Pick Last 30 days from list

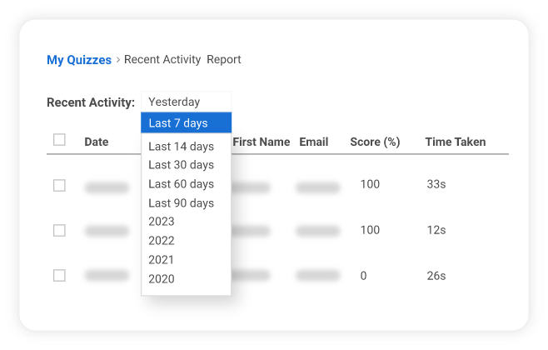[x=181, y=165]
